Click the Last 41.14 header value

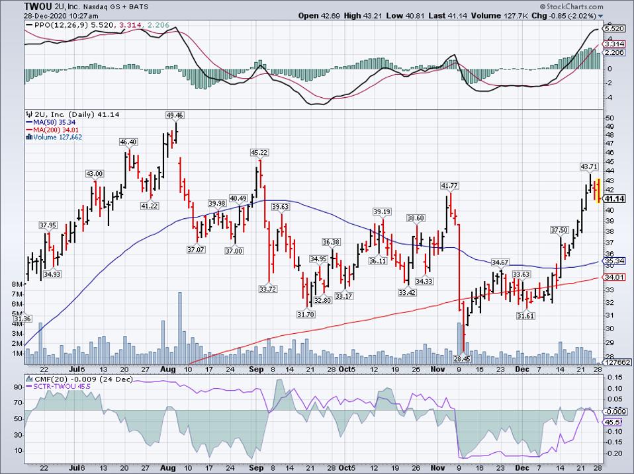click(x=447, y=16)
